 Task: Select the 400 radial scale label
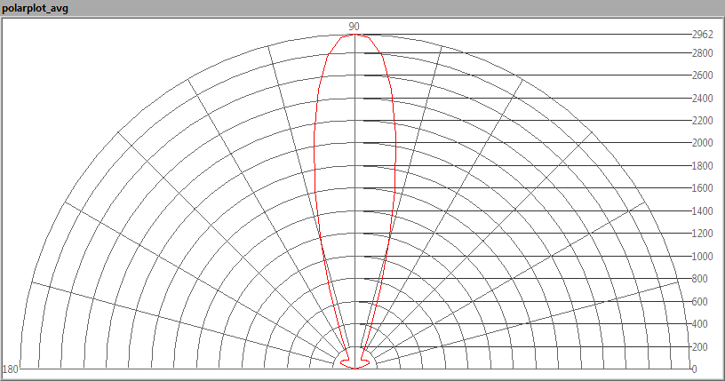pos(699,324)
